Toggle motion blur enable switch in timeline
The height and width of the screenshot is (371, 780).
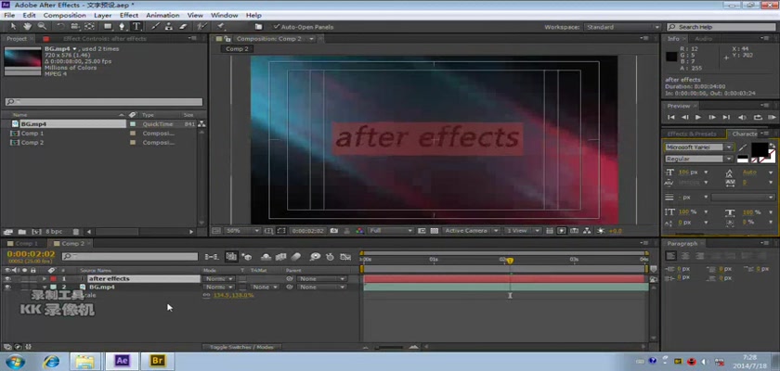pyautogui.click(x=295, y=257)
